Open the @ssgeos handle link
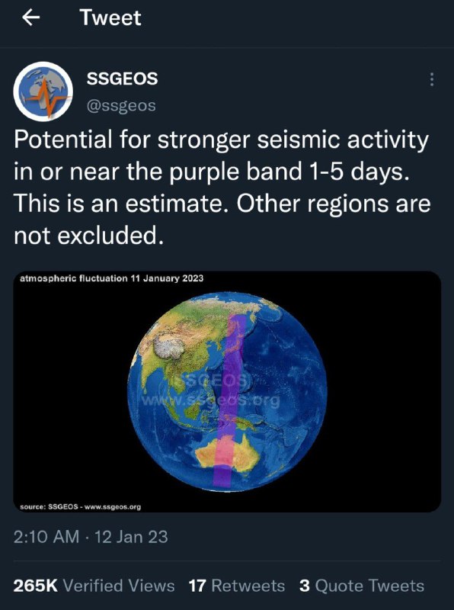The width and height of the screenshot is (454, 610). [x=121, y=105]
